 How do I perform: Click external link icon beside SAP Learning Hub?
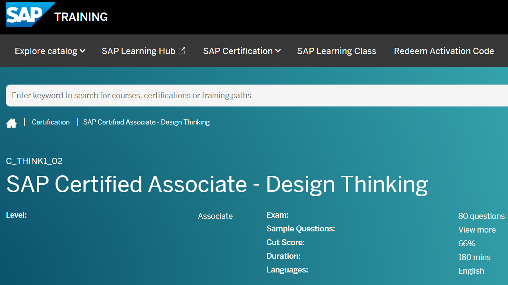[181, 51]
